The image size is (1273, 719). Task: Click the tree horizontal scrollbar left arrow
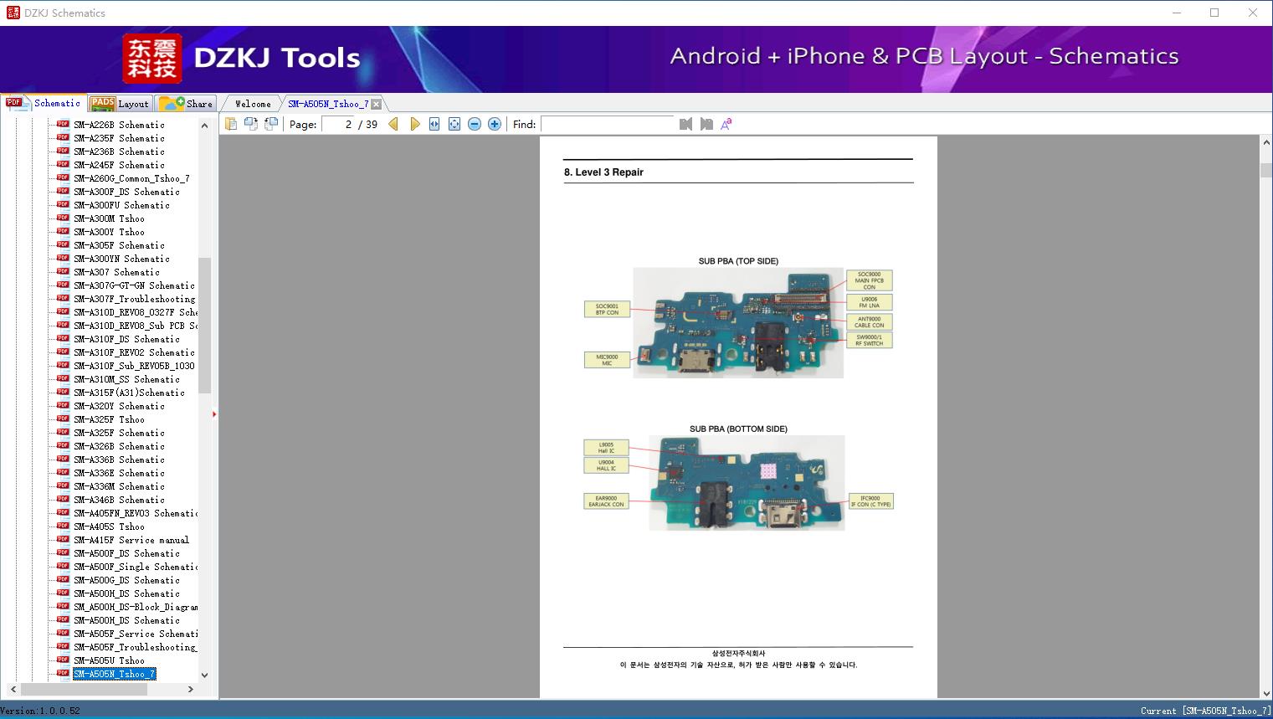click(x=12, y=689)
